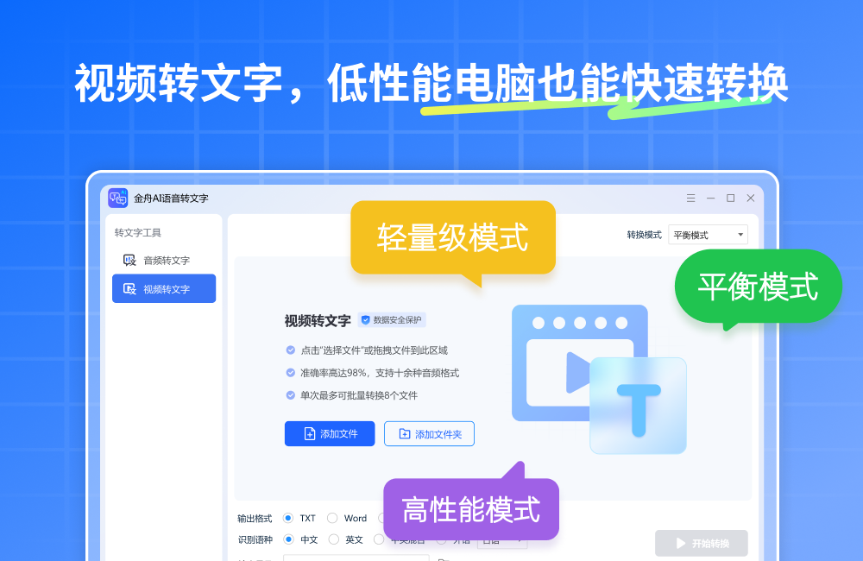Open the hamburger menu in the title bar
This screenshot has width=863, height=561.
coord(690,198)
